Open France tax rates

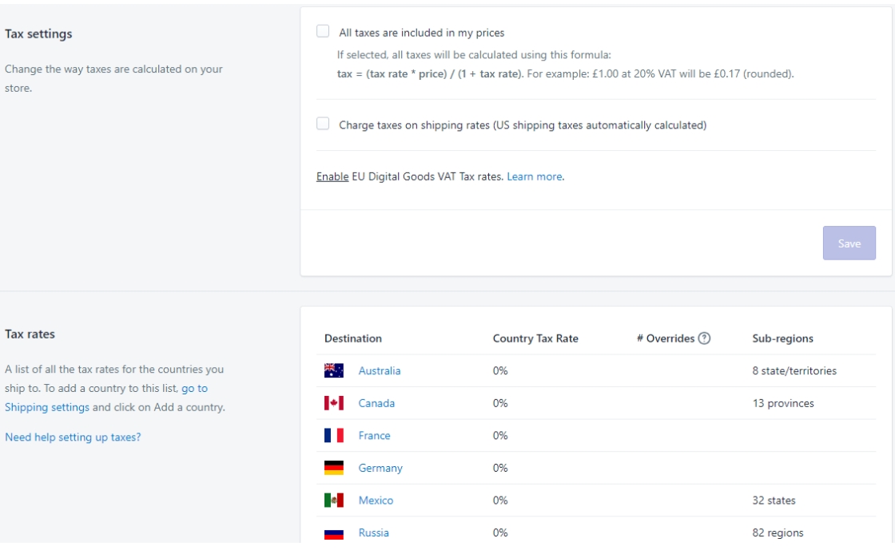(x=374, y=436)
